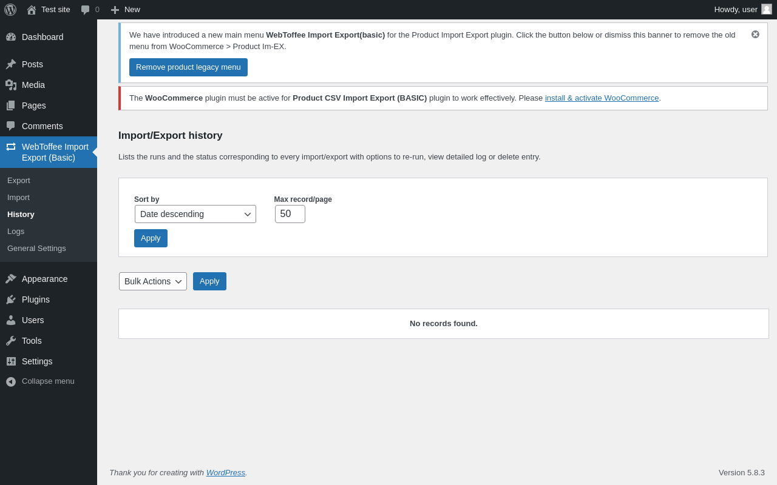
Task: Expand the Bulk Actions dropdown
Action: coord(153,281)
